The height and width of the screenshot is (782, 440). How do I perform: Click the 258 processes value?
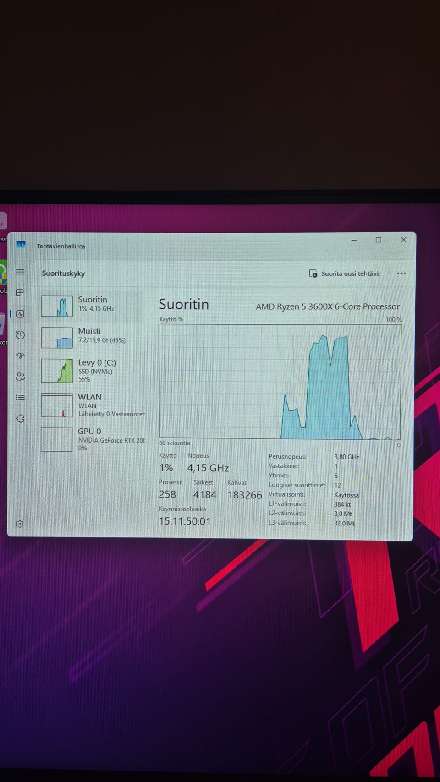(x=167, y=494)
